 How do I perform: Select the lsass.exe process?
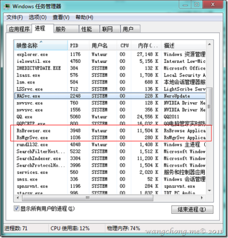pos(110,75)
